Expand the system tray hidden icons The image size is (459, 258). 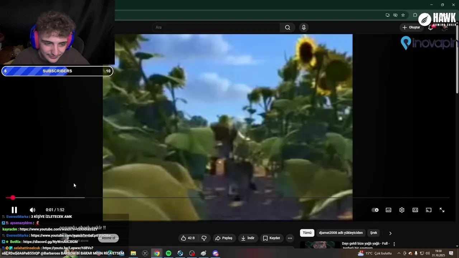[x=399, y=253]
